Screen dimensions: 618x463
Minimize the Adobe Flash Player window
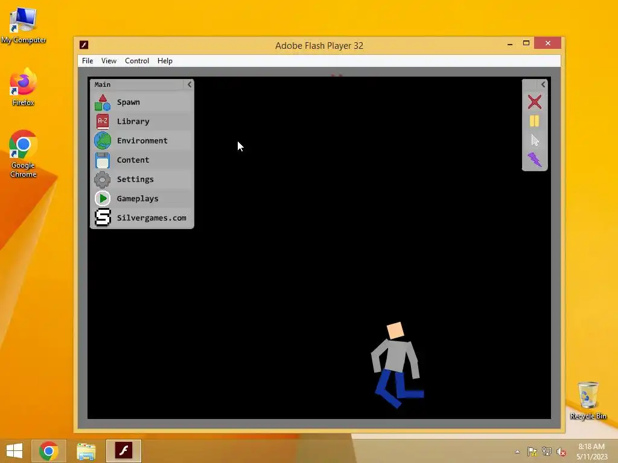click(510, 43)
